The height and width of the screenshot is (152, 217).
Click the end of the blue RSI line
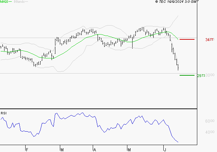tap(178, 142)
